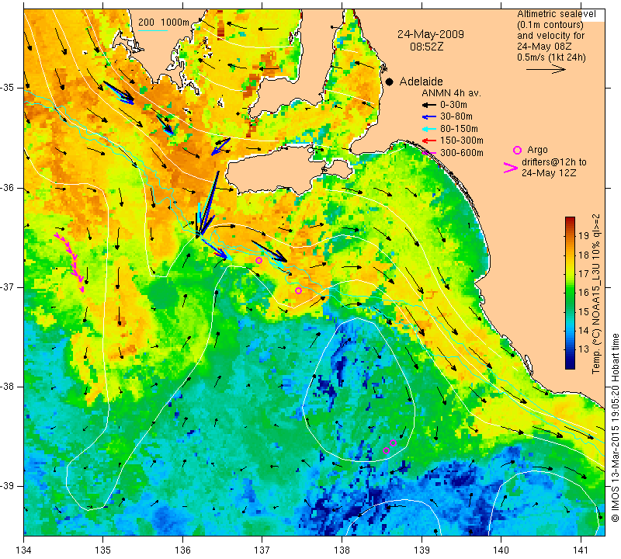Click the Argo float circle nearest longitude 137
This screenshot has height=559, width=621.
click(x=259, y=260)
